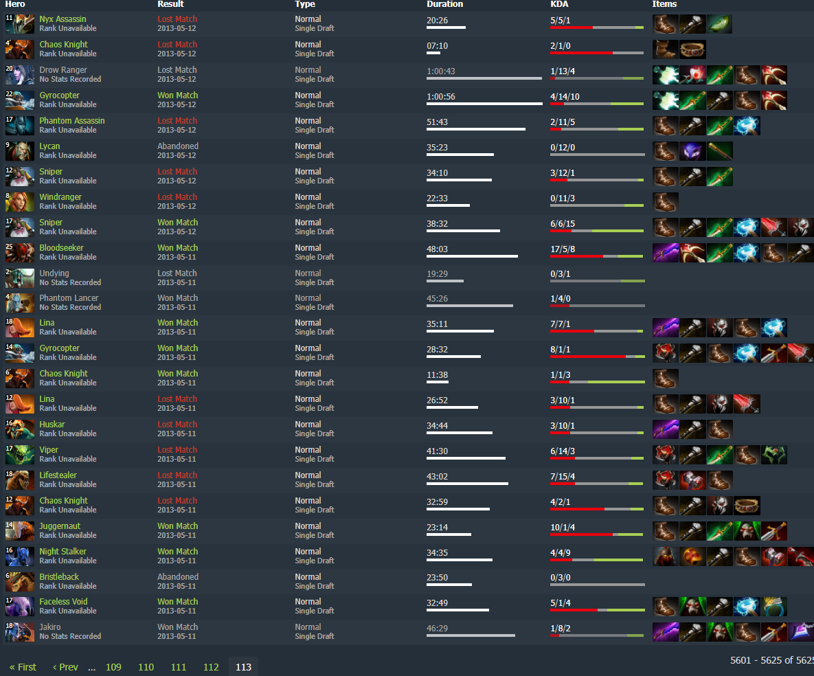Click the Items column header

pyautogui.click(x=664, y=4)
